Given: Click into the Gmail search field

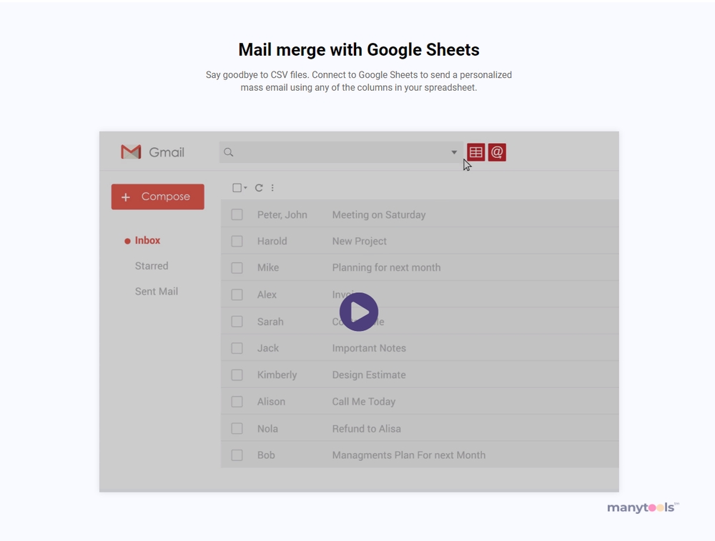Looking at the screenshot, I should pyautogui.click(x=341, y=152).
